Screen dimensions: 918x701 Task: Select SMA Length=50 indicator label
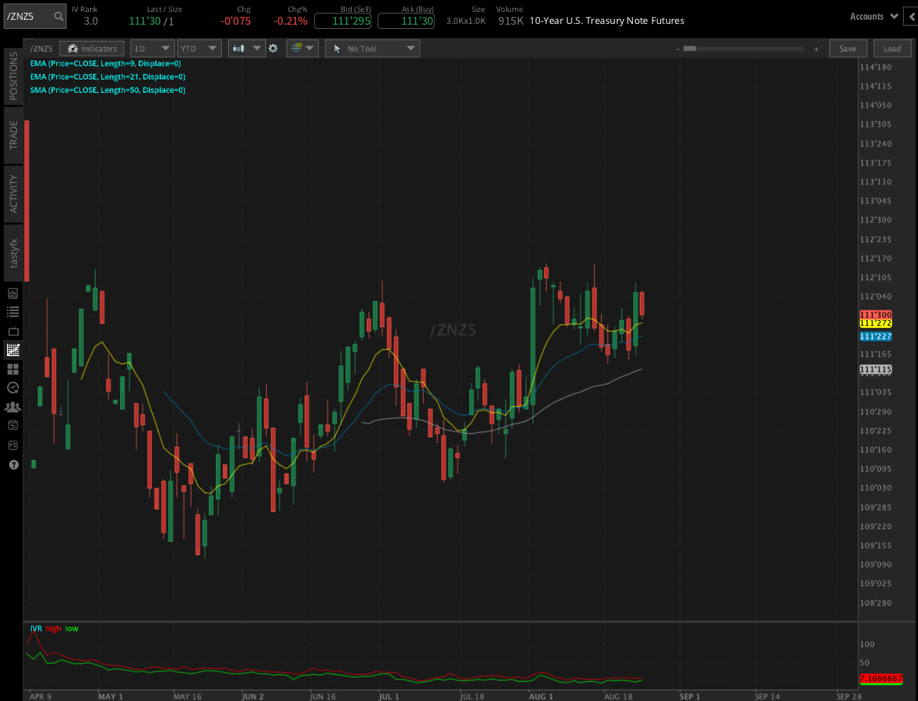click(108, 90)
